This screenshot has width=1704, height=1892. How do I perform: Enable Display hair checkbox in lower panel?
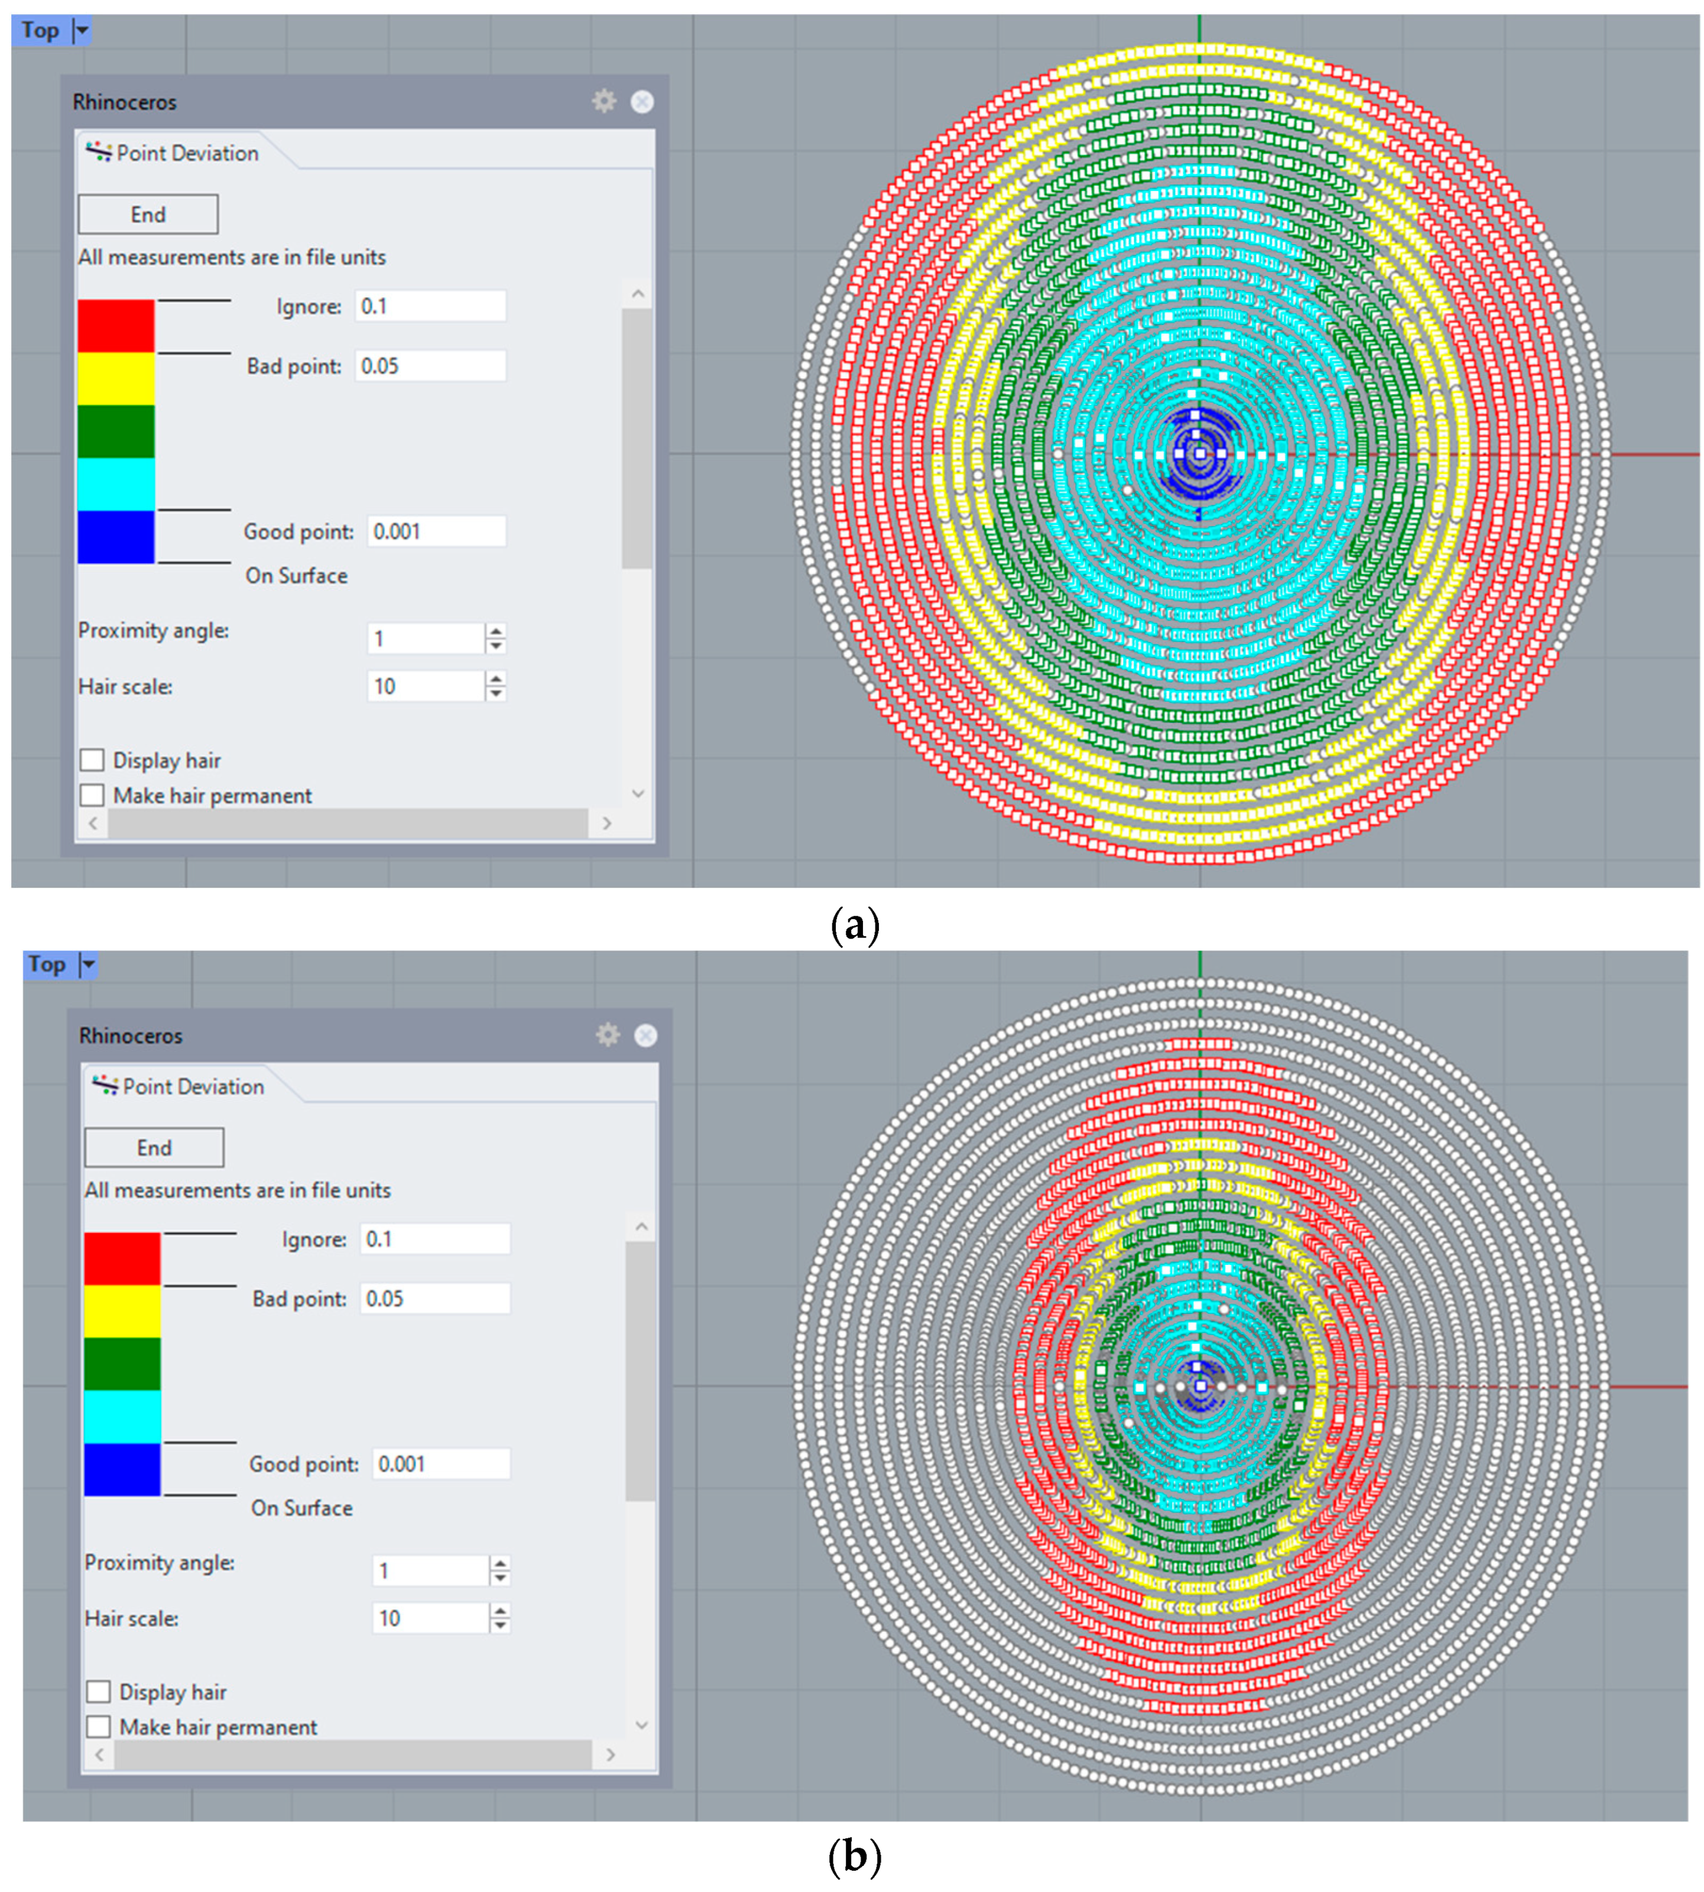pos(98,1692)
